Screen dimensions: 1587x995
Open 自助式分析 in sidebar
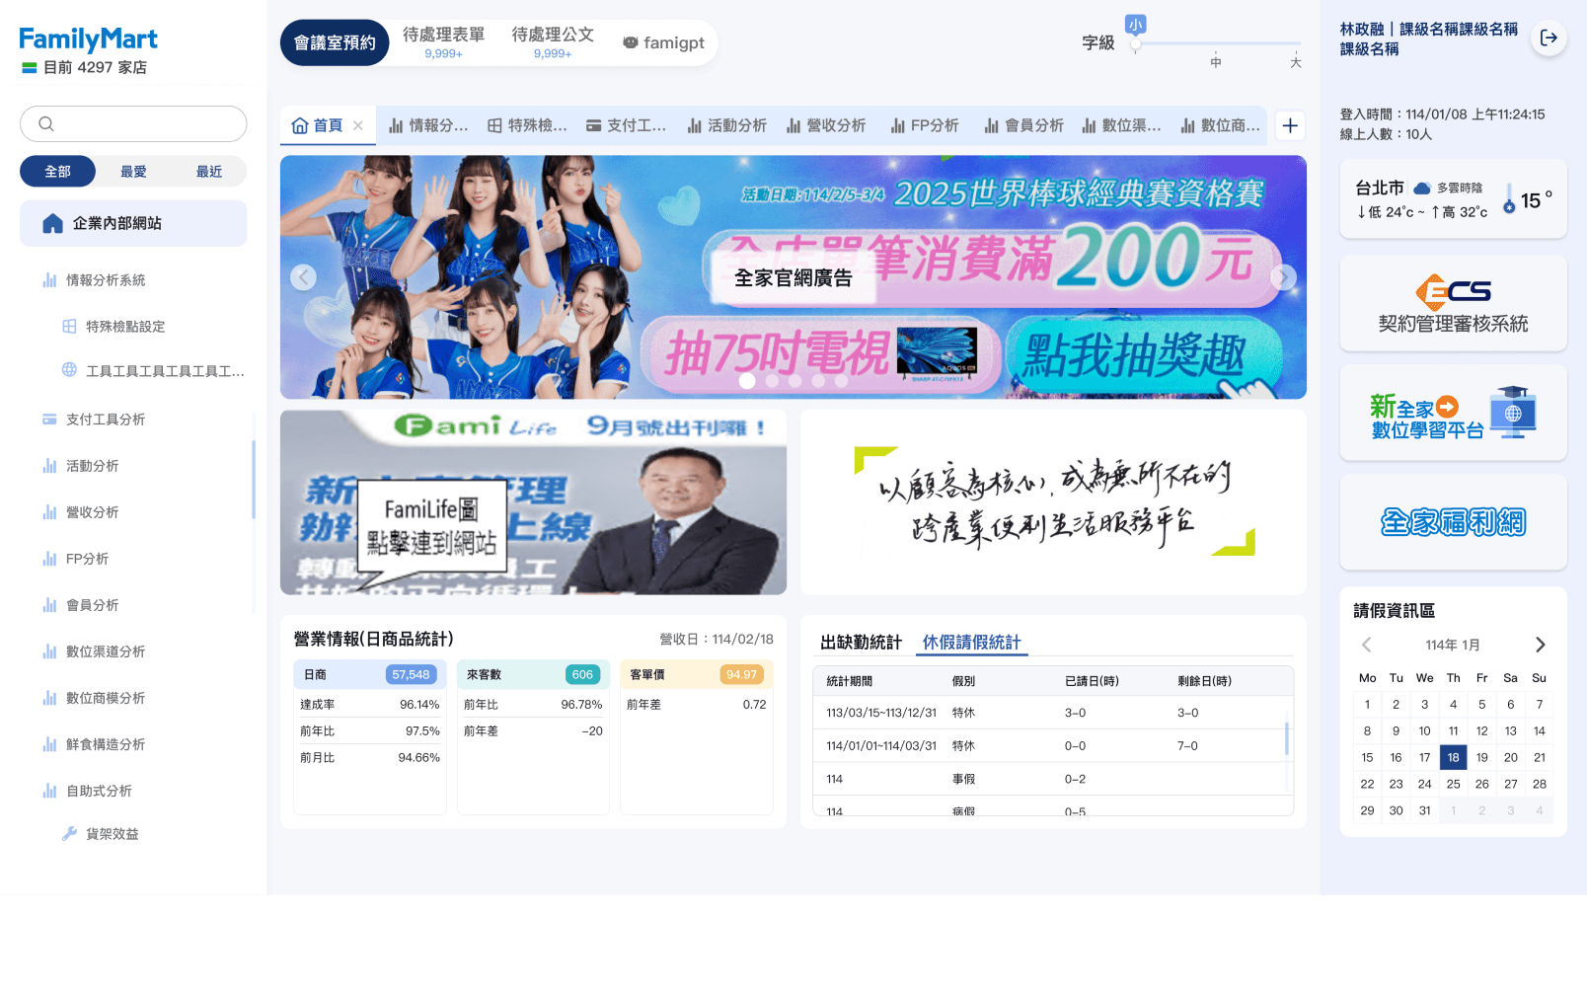coord(99,791)
